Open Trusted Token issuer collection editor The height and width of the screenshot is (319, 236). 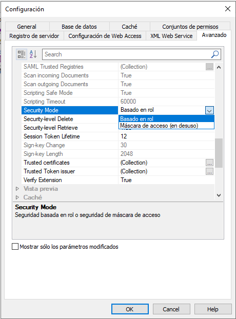(209, 171)
